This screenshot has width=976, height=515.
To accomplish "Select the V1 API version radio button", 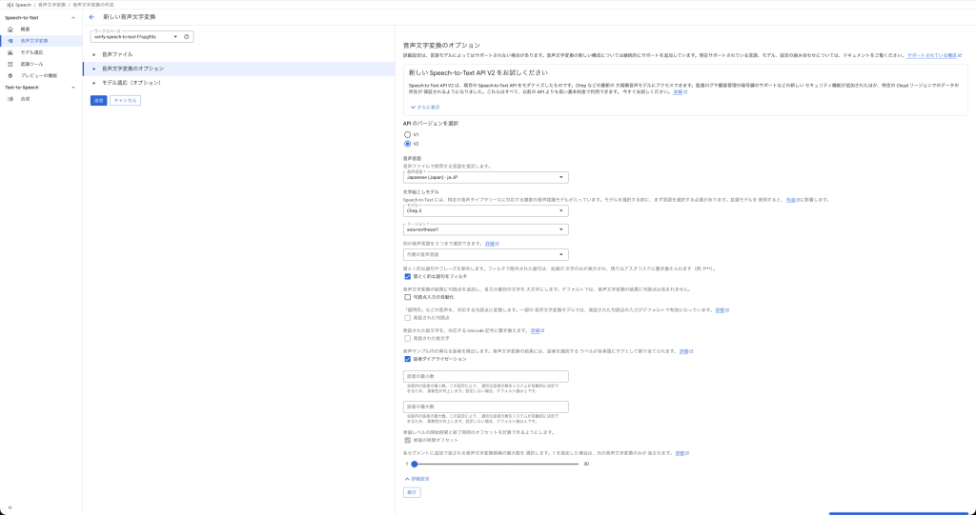I will [408, 135].
